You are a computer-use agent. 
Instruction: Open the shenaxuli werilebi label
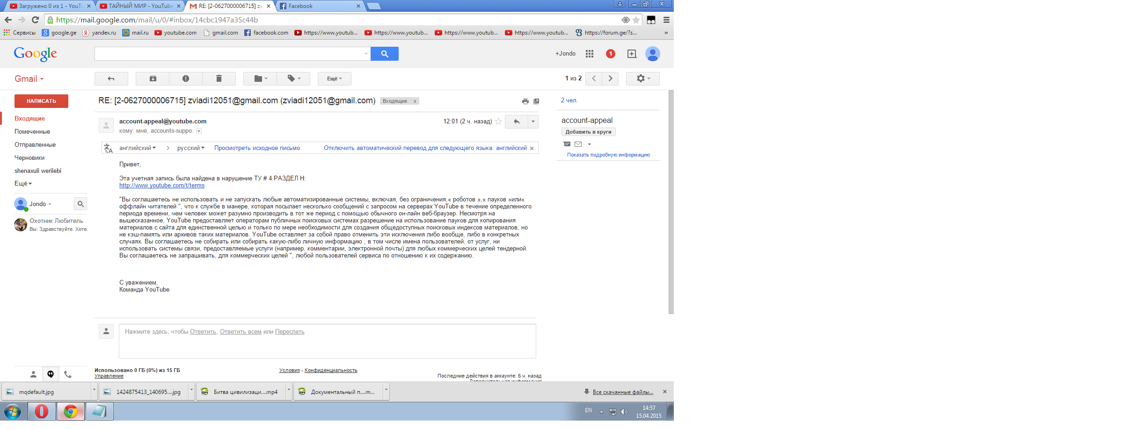[x=38, y=171]
